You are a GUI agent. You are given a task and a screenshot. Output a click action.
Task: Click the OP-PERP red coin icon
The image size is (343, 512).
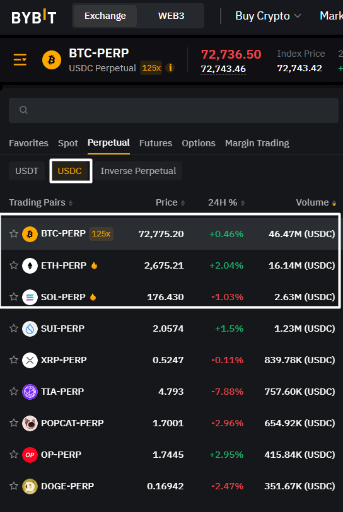click(x=30, y=455)
